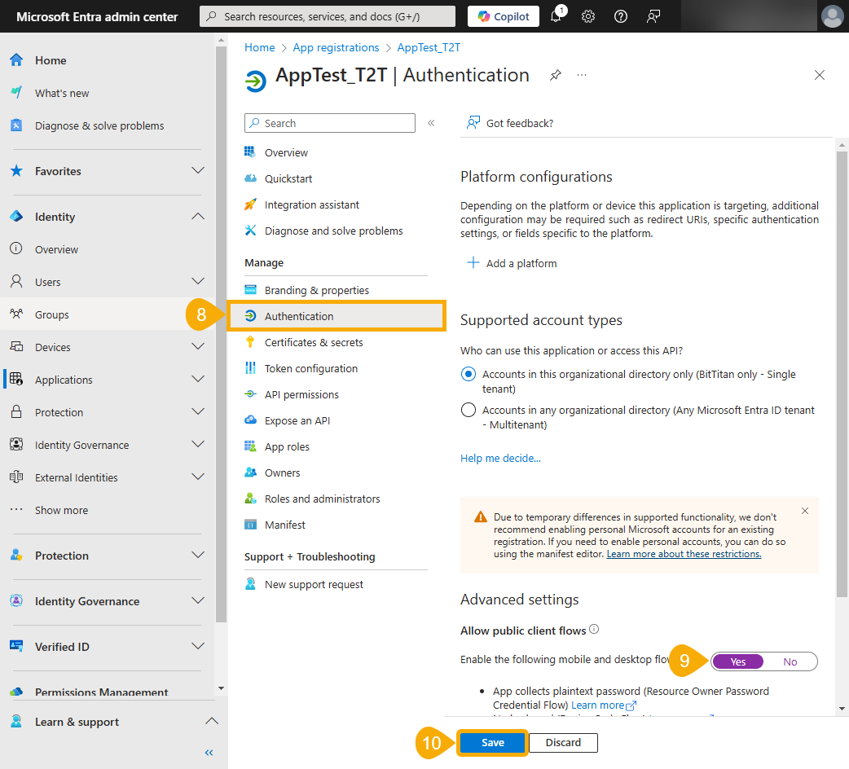Select multitenant accounts radio option
This screenshot has height=769, width=849.
click(468, 410)
